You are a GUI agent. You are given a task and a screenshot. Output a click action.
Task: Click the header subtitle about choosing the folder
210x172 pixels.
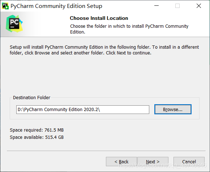click(129, 29)
